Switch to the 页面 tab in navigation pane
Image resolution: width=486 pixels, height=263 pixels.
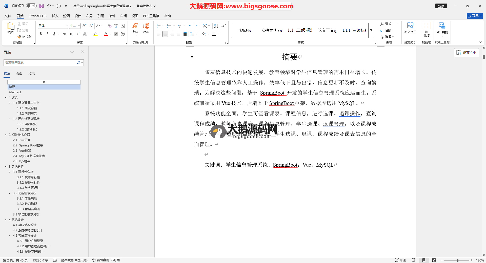[x=19, y=74]
